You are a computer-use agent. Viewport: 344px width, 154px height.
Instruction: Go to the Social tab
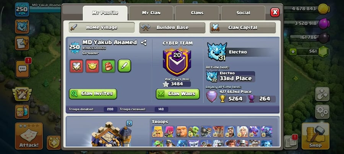(x=243, y=13)
